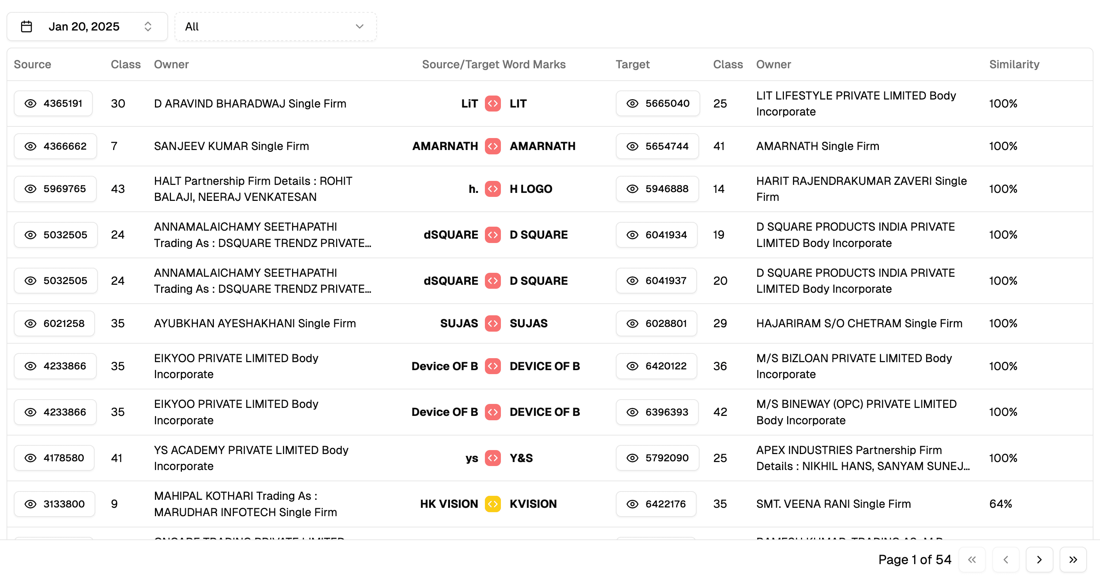Go to next page arrow

point(1039,559)
